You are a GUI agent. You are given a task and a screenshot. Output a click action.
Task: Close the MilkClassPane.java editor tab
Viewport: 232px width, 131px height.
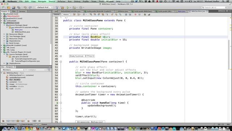pos(207,11)
